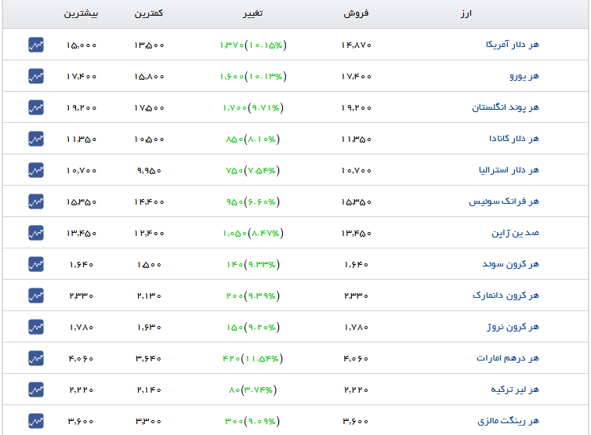
Task: Open the هر فرانک سوئیس link
Action: 504,201
